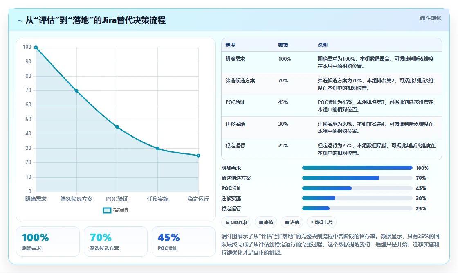Open the 70% 筛选候选方案 data card
This screenshot has width=458, height=273.
116,241
